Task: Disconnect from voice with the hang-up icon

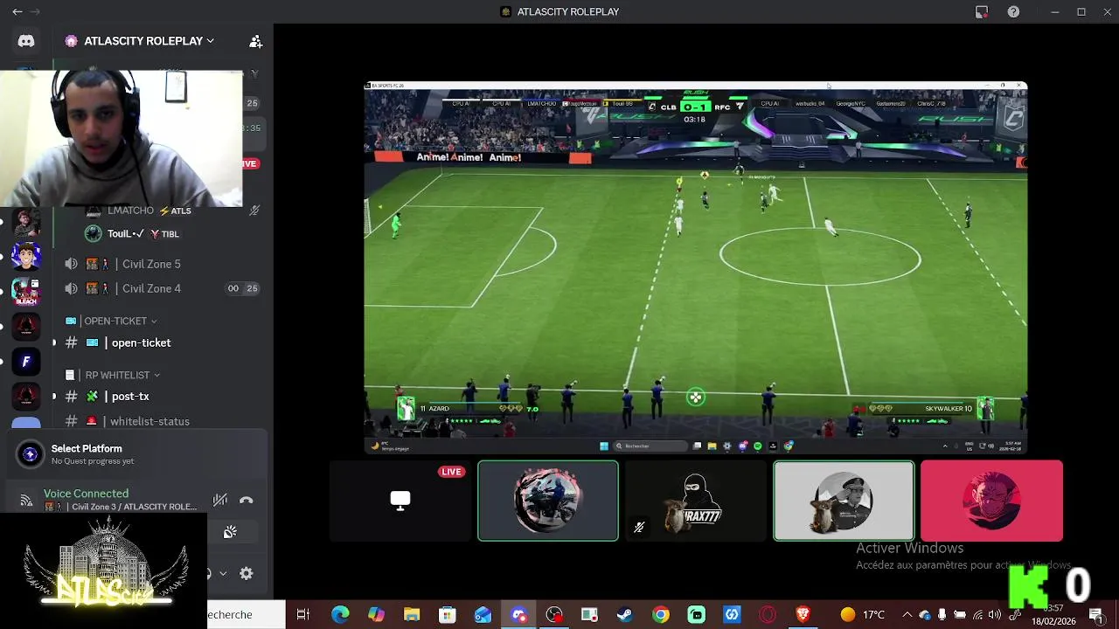Action: (x=246, y=500)
